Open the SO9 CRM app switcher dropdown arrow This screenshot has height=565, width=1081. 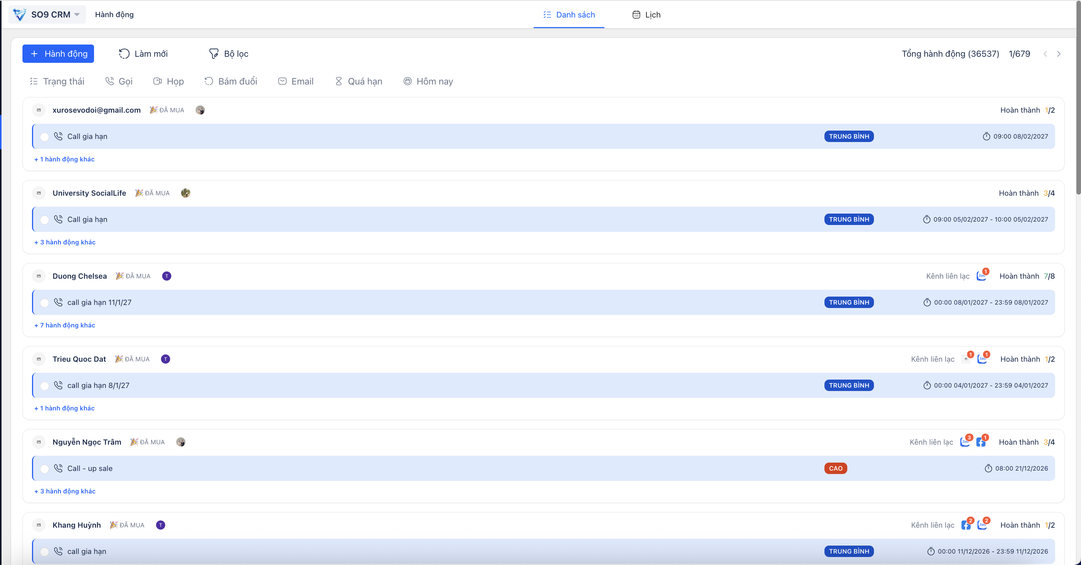(x=77, y=15)
